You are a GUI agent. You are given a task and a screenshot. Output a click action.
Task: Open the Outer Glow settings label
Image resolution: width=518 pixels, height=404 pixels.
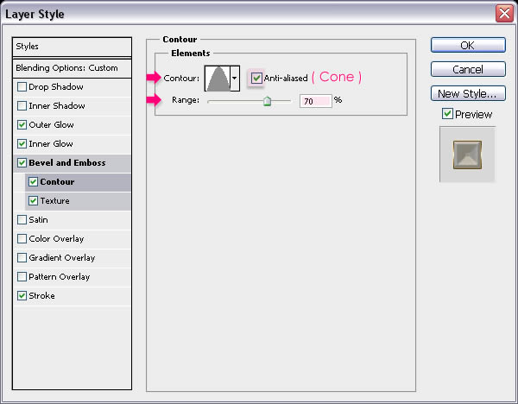pos(51,125)
